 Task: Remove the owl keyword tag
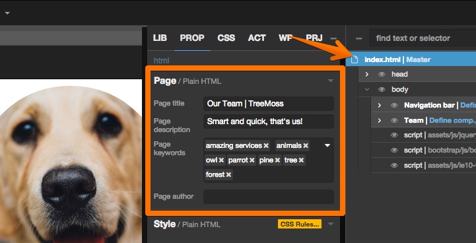coord(221,160)
